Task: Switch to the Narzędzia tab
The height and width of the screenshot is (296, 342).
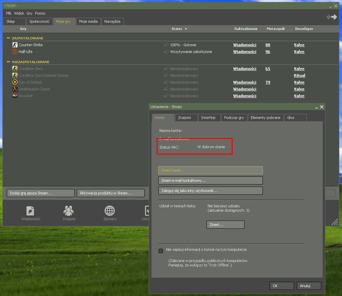Action: coord(112,21)
